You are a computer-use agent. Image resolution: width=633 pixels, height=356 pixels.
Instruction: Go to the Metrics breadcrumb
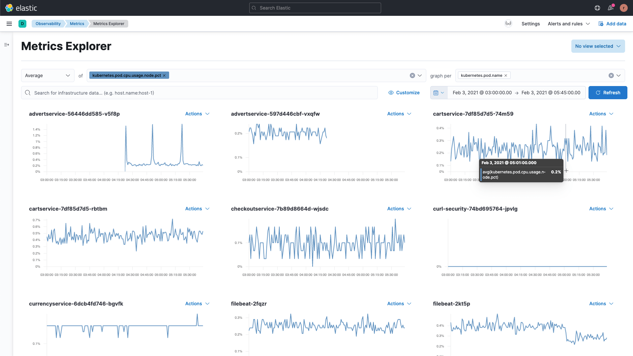pyautogui.click(x=77, y=24)
